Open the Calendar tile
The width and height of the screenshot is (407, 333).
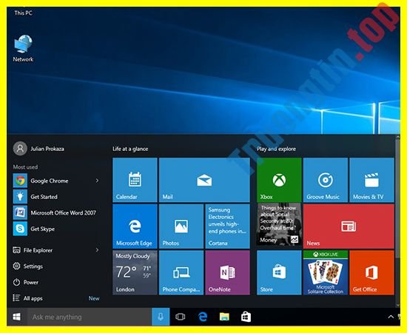click(135, 180)
